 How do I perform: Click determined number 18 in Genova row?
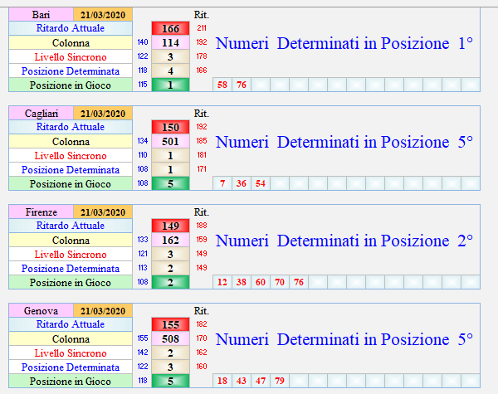click(x=222, y=381)
